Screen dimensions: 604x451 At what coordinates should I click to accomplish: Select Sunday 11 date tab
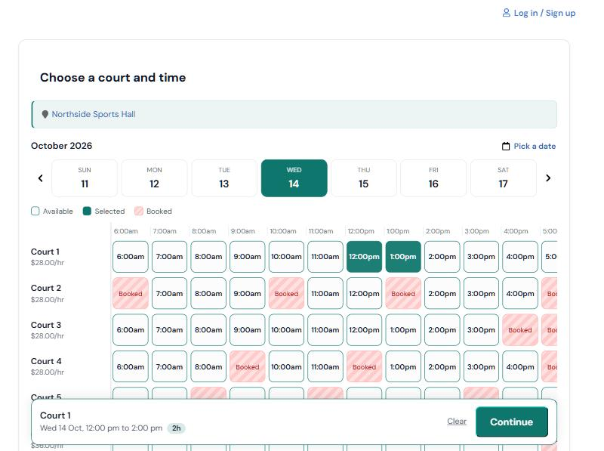point(85,178)
